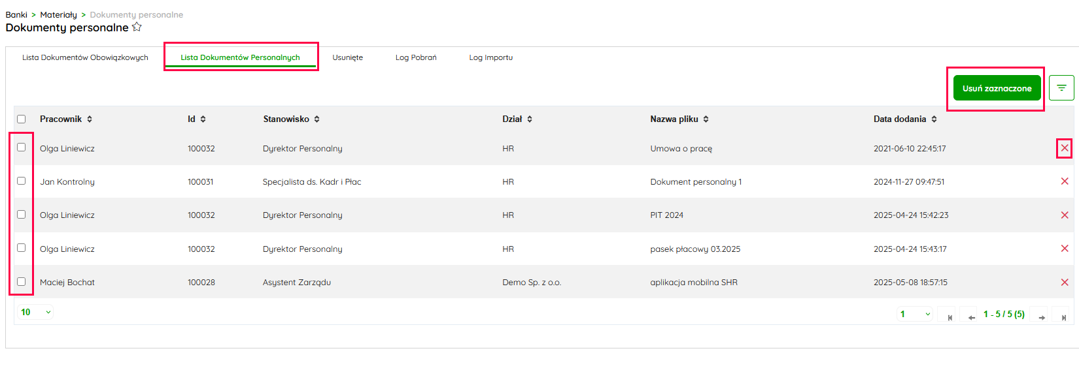Tick the checkbox for Maciej Bochat
1079x370 pixels.
22,281
